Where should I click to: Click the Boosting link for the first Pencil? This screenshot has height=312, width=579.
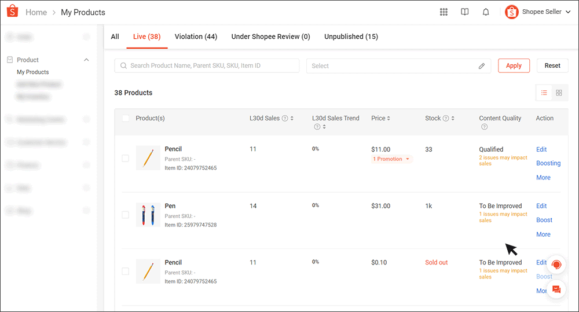pos(548,163)
